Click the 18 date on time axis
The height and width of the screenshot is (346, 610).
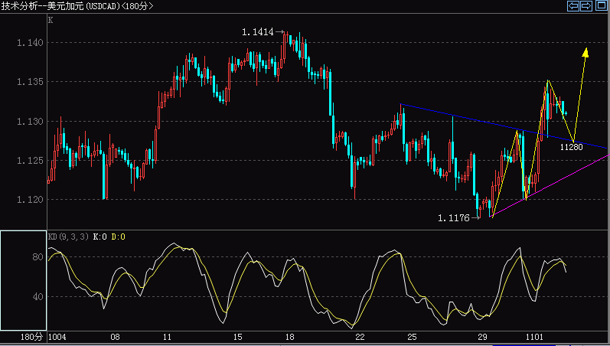pos(289,337)
